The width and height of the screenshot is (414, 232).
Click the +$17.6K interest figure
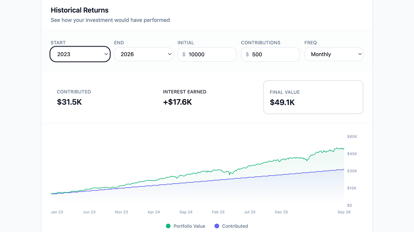(x=178, y=102)
